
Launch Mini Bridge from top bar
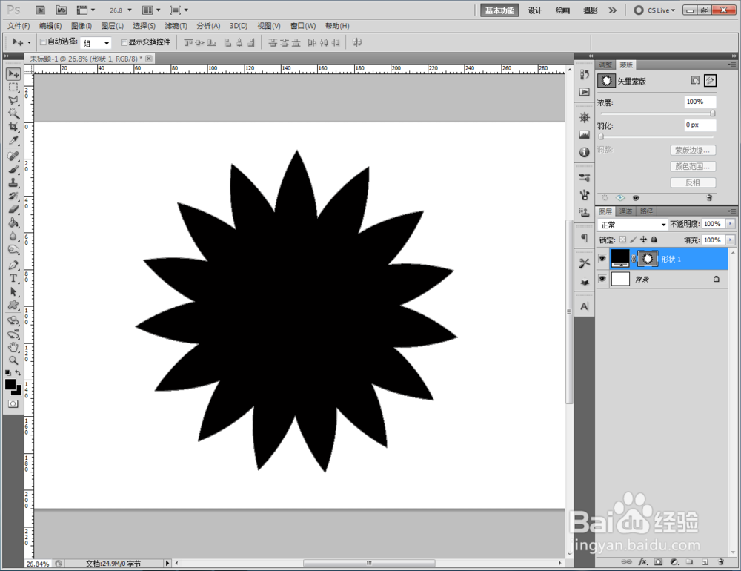click(61, 10)
